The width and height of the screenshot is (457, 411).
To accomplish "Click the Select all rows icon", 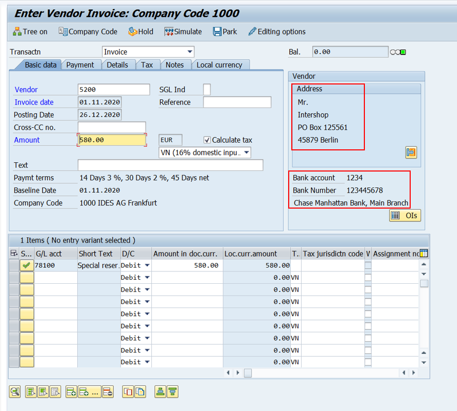I will tap(31, 392).
